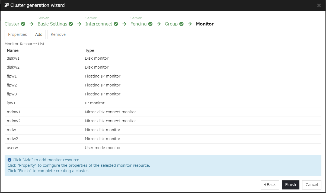The height and width of the screenshot is (193, 326).
Task: Click the arrow between Cluster and Basic Settings
Action: 31,24
